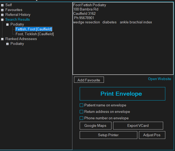Click the Search Results tree label
This screenshot has width=175, height=151.
tap(17, 20)
